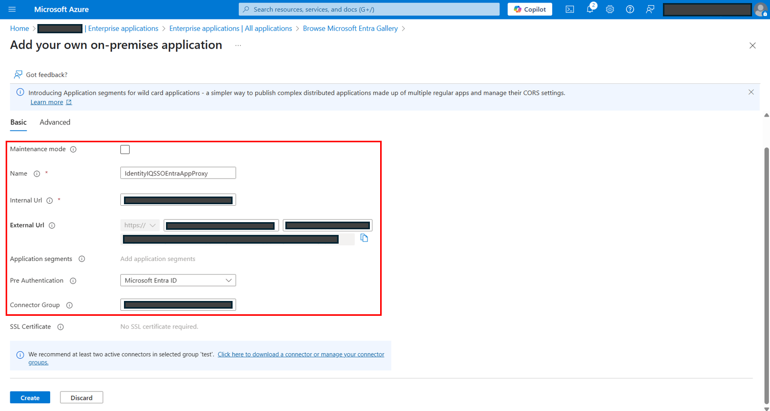This screenshot has width=770, height=411.
Task: Open the Connector Group dropdown
Action: click(178, 305)
